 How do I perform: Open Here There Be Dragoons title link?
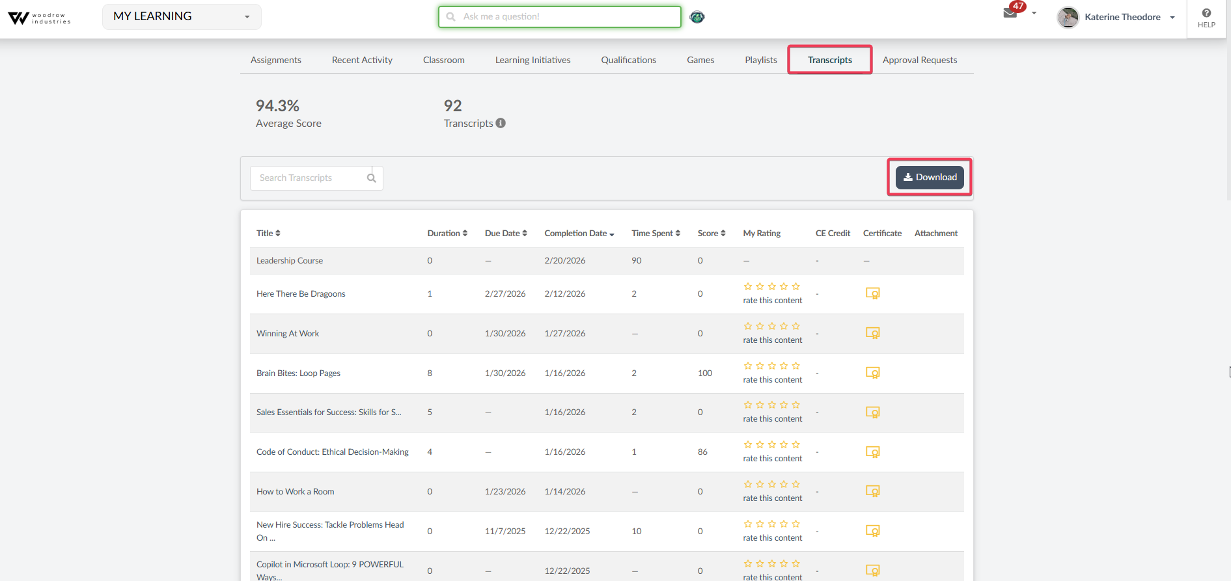pyautogui.click(x=301, y=293)
